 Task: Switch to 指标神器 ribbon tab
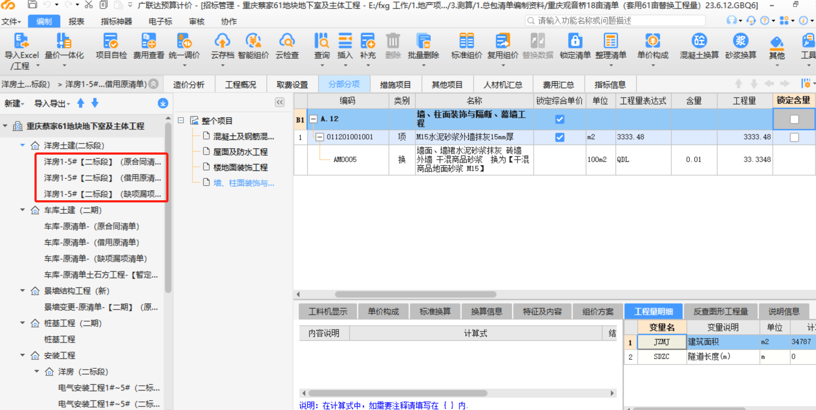click(116, 21)
